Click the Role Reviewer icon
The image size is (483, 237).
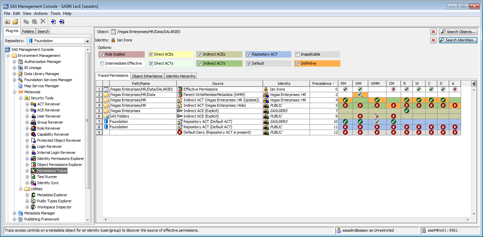coord(33,128)
